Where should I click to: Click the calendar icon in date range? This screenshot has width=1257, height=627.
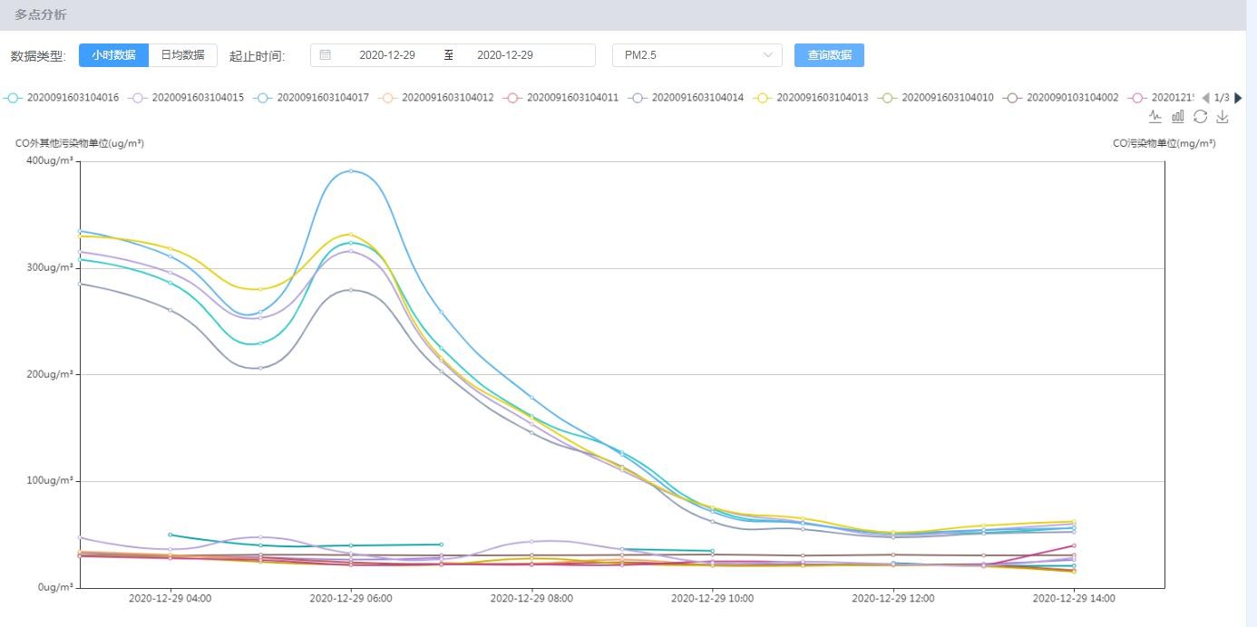[x=326, y=55]
